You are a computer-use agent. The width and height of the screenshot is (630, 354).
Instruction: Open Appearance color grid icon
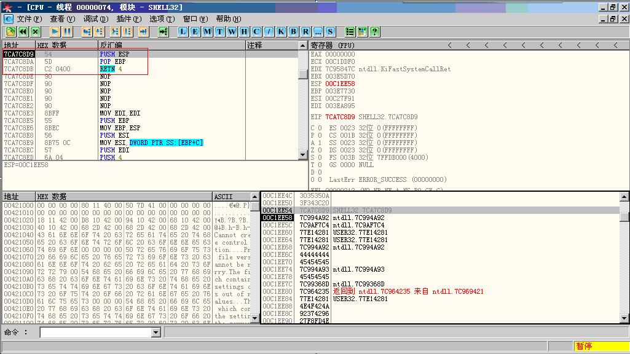tap(363, 32)
